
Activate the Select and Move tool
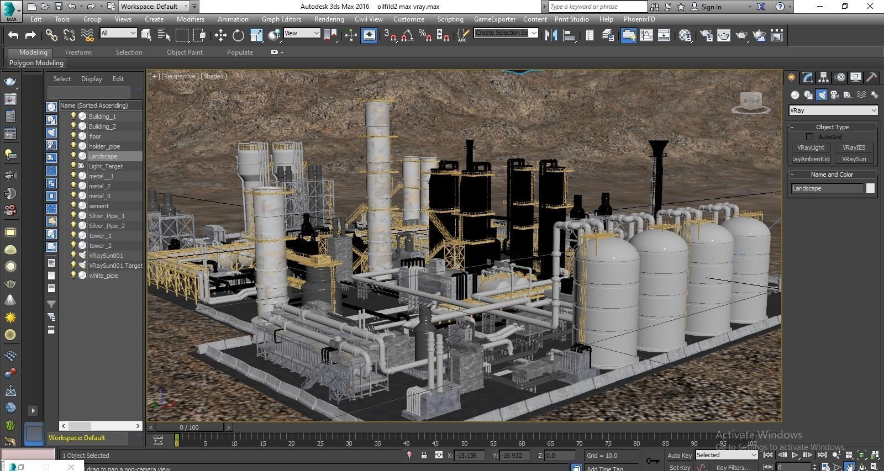220,35
